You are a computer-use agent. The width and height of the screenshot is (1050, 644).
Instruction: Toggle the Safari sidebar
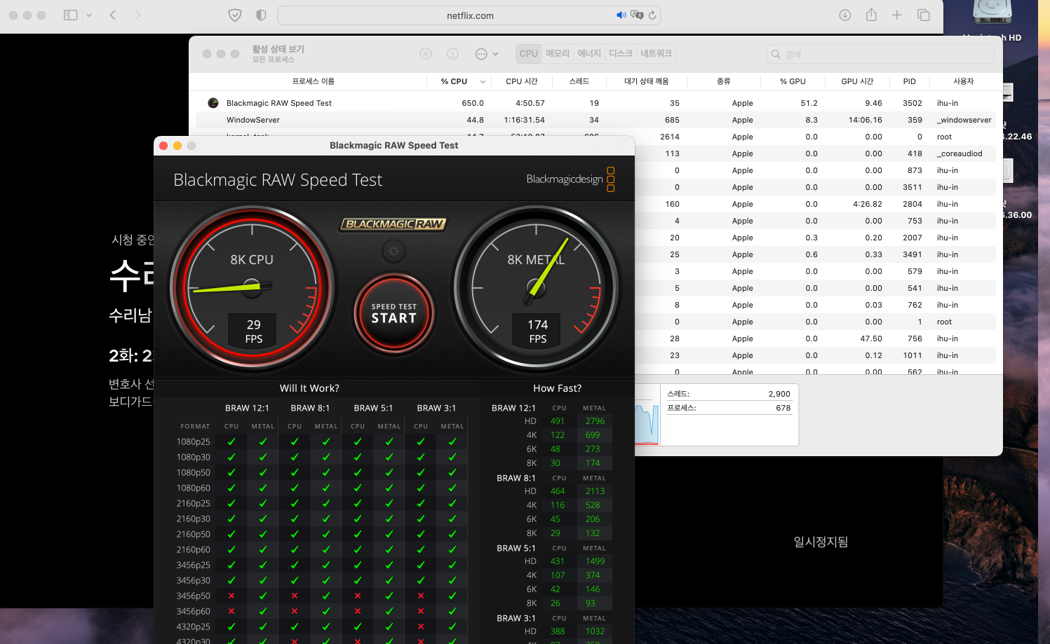70,15
